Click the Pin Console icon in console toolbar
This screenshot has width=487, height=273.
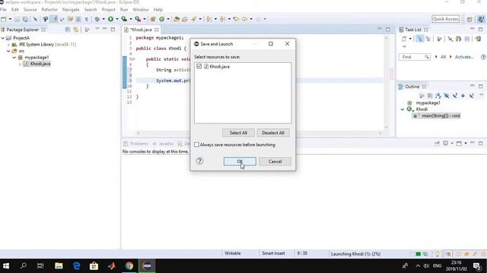[437, 143]
